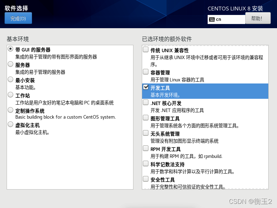
Task: Enable the 安全性工具 checkbox
Action: pyautogui.click(x=146, y=179)
